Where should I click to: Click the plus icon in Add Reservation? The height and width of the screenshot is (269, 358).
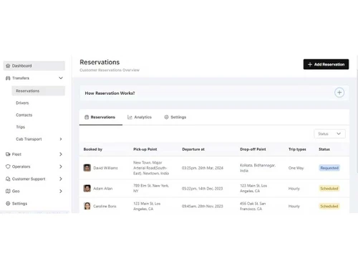point(310,65)
